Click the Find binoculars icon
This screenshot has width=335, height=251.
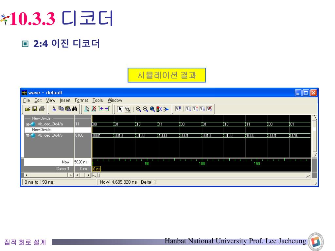75,109
